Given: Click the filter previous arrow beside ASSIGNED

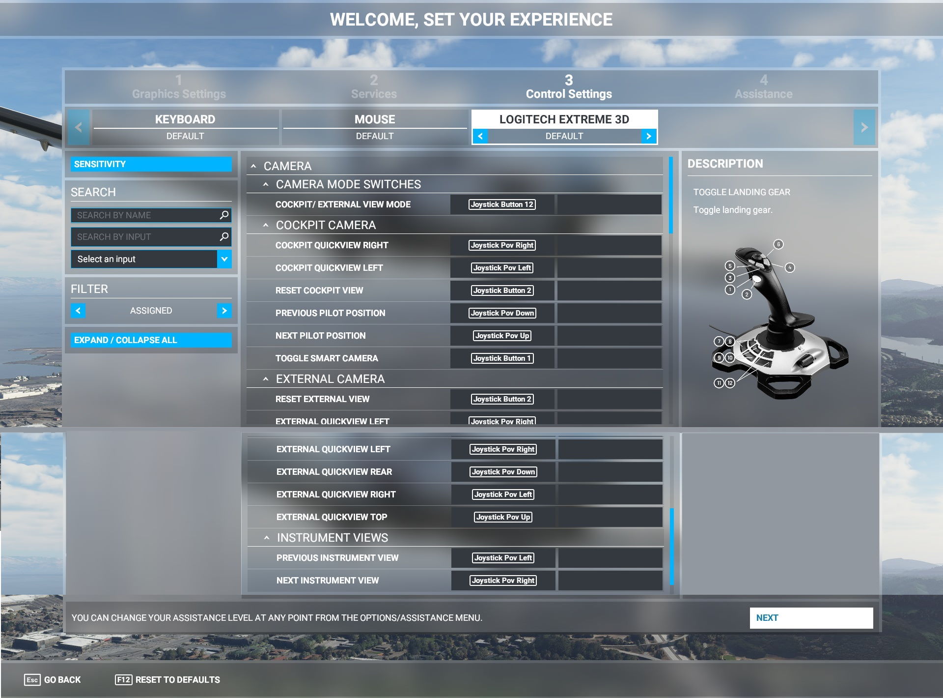Looking at the screenshot, I should click(x=78, y=311).
